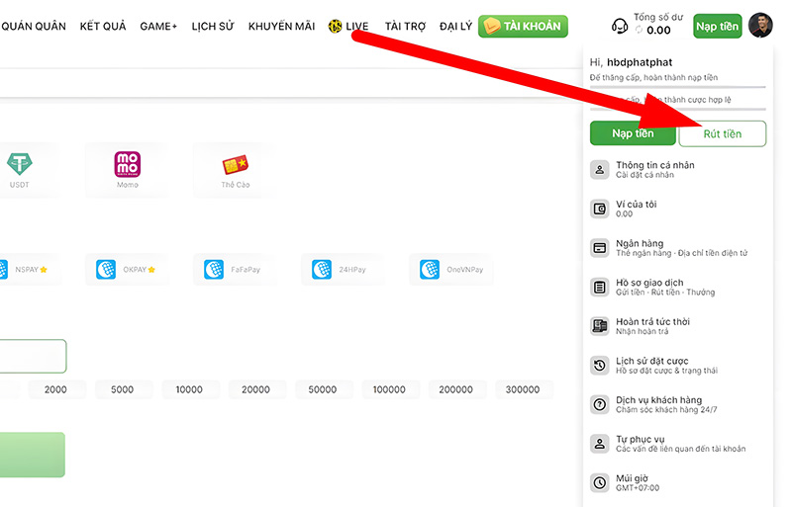Select the FaFaPay channel

(x=233, y=269)
